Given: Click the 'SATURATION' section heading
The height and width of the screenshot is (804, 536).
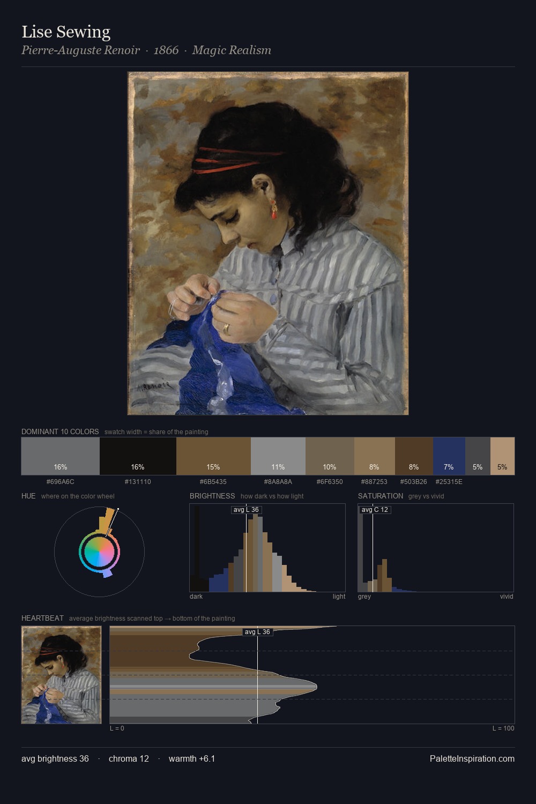Looking at the screenshot, I should (x=381, y=496).
